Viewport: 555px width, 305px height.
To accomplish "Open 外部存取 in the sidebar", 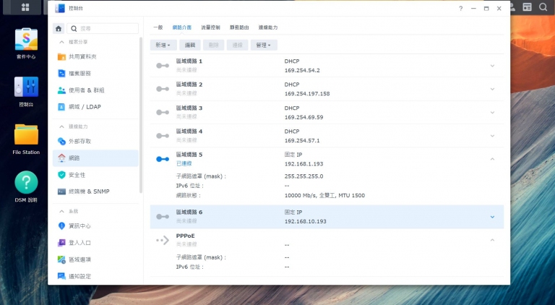I will pos(95,141).
